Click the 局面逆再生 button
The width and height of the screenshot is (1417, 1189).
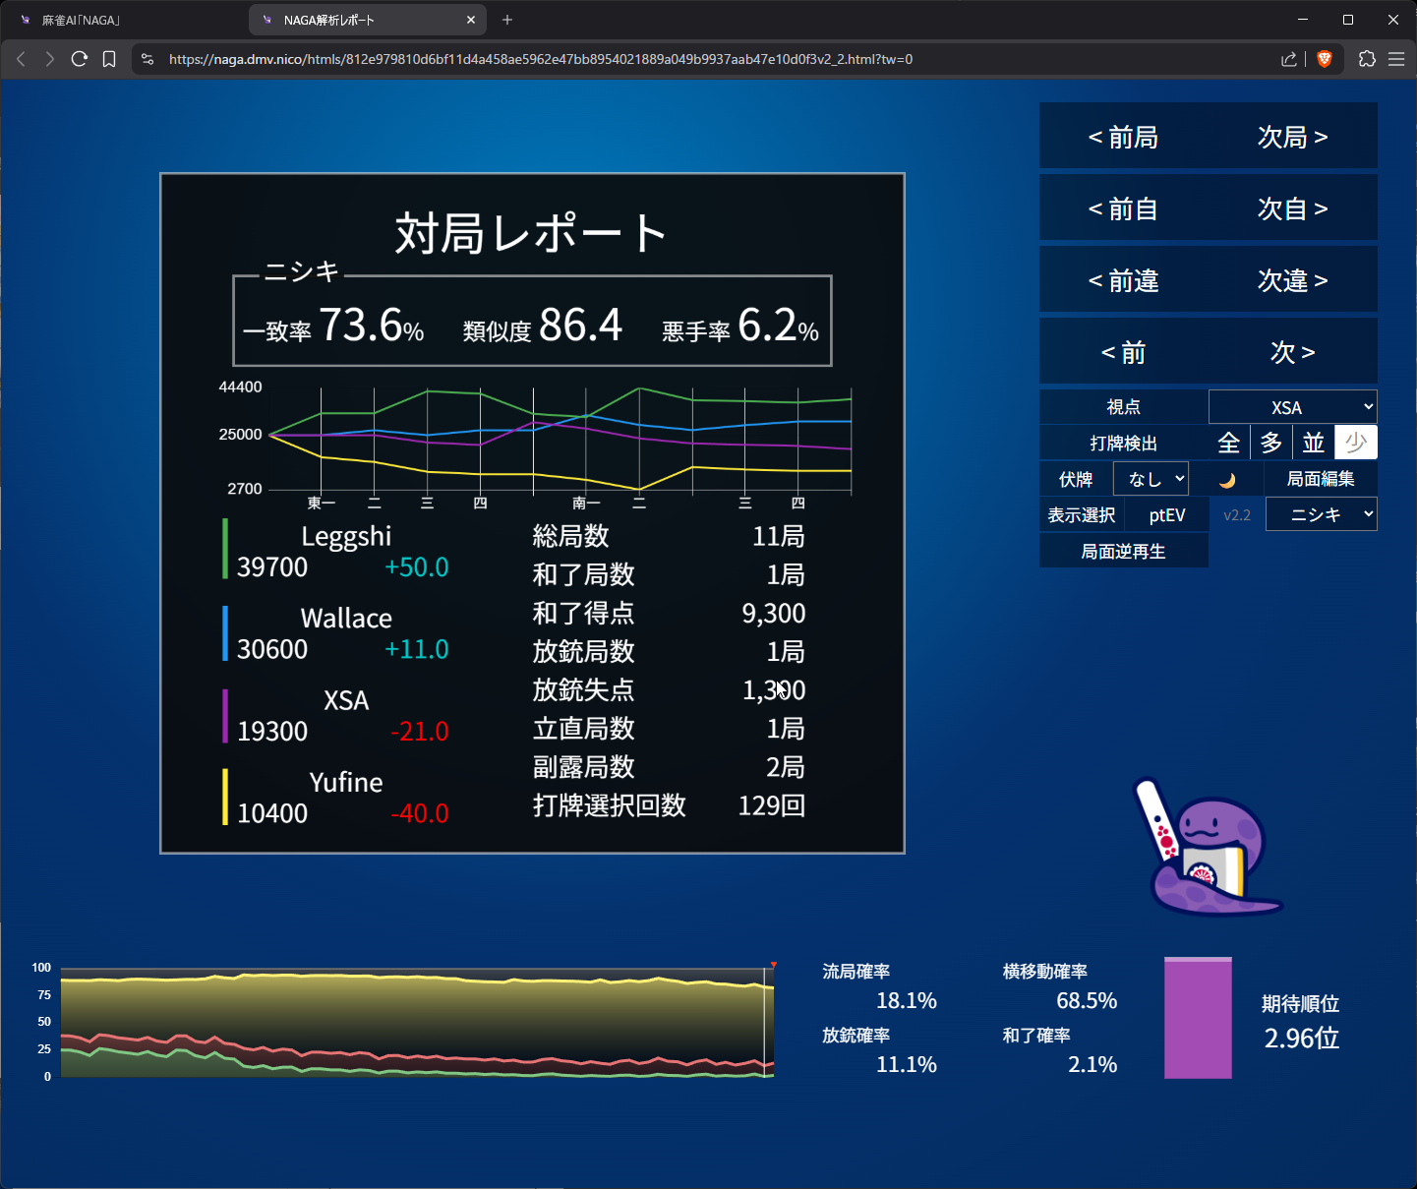coord(1123,552)
